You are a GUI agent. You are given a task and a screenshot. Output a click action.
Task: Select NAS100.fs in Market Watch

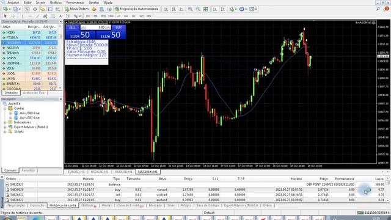click(29, 43)
